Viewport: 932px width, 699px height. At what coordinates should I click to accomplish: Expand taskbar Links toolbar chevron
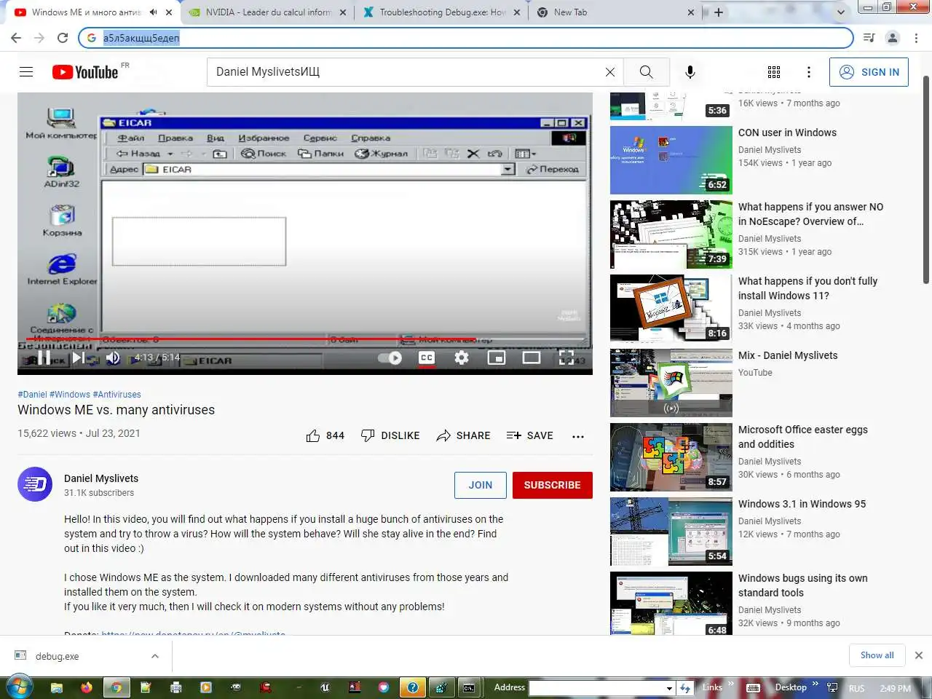(730, 684)
